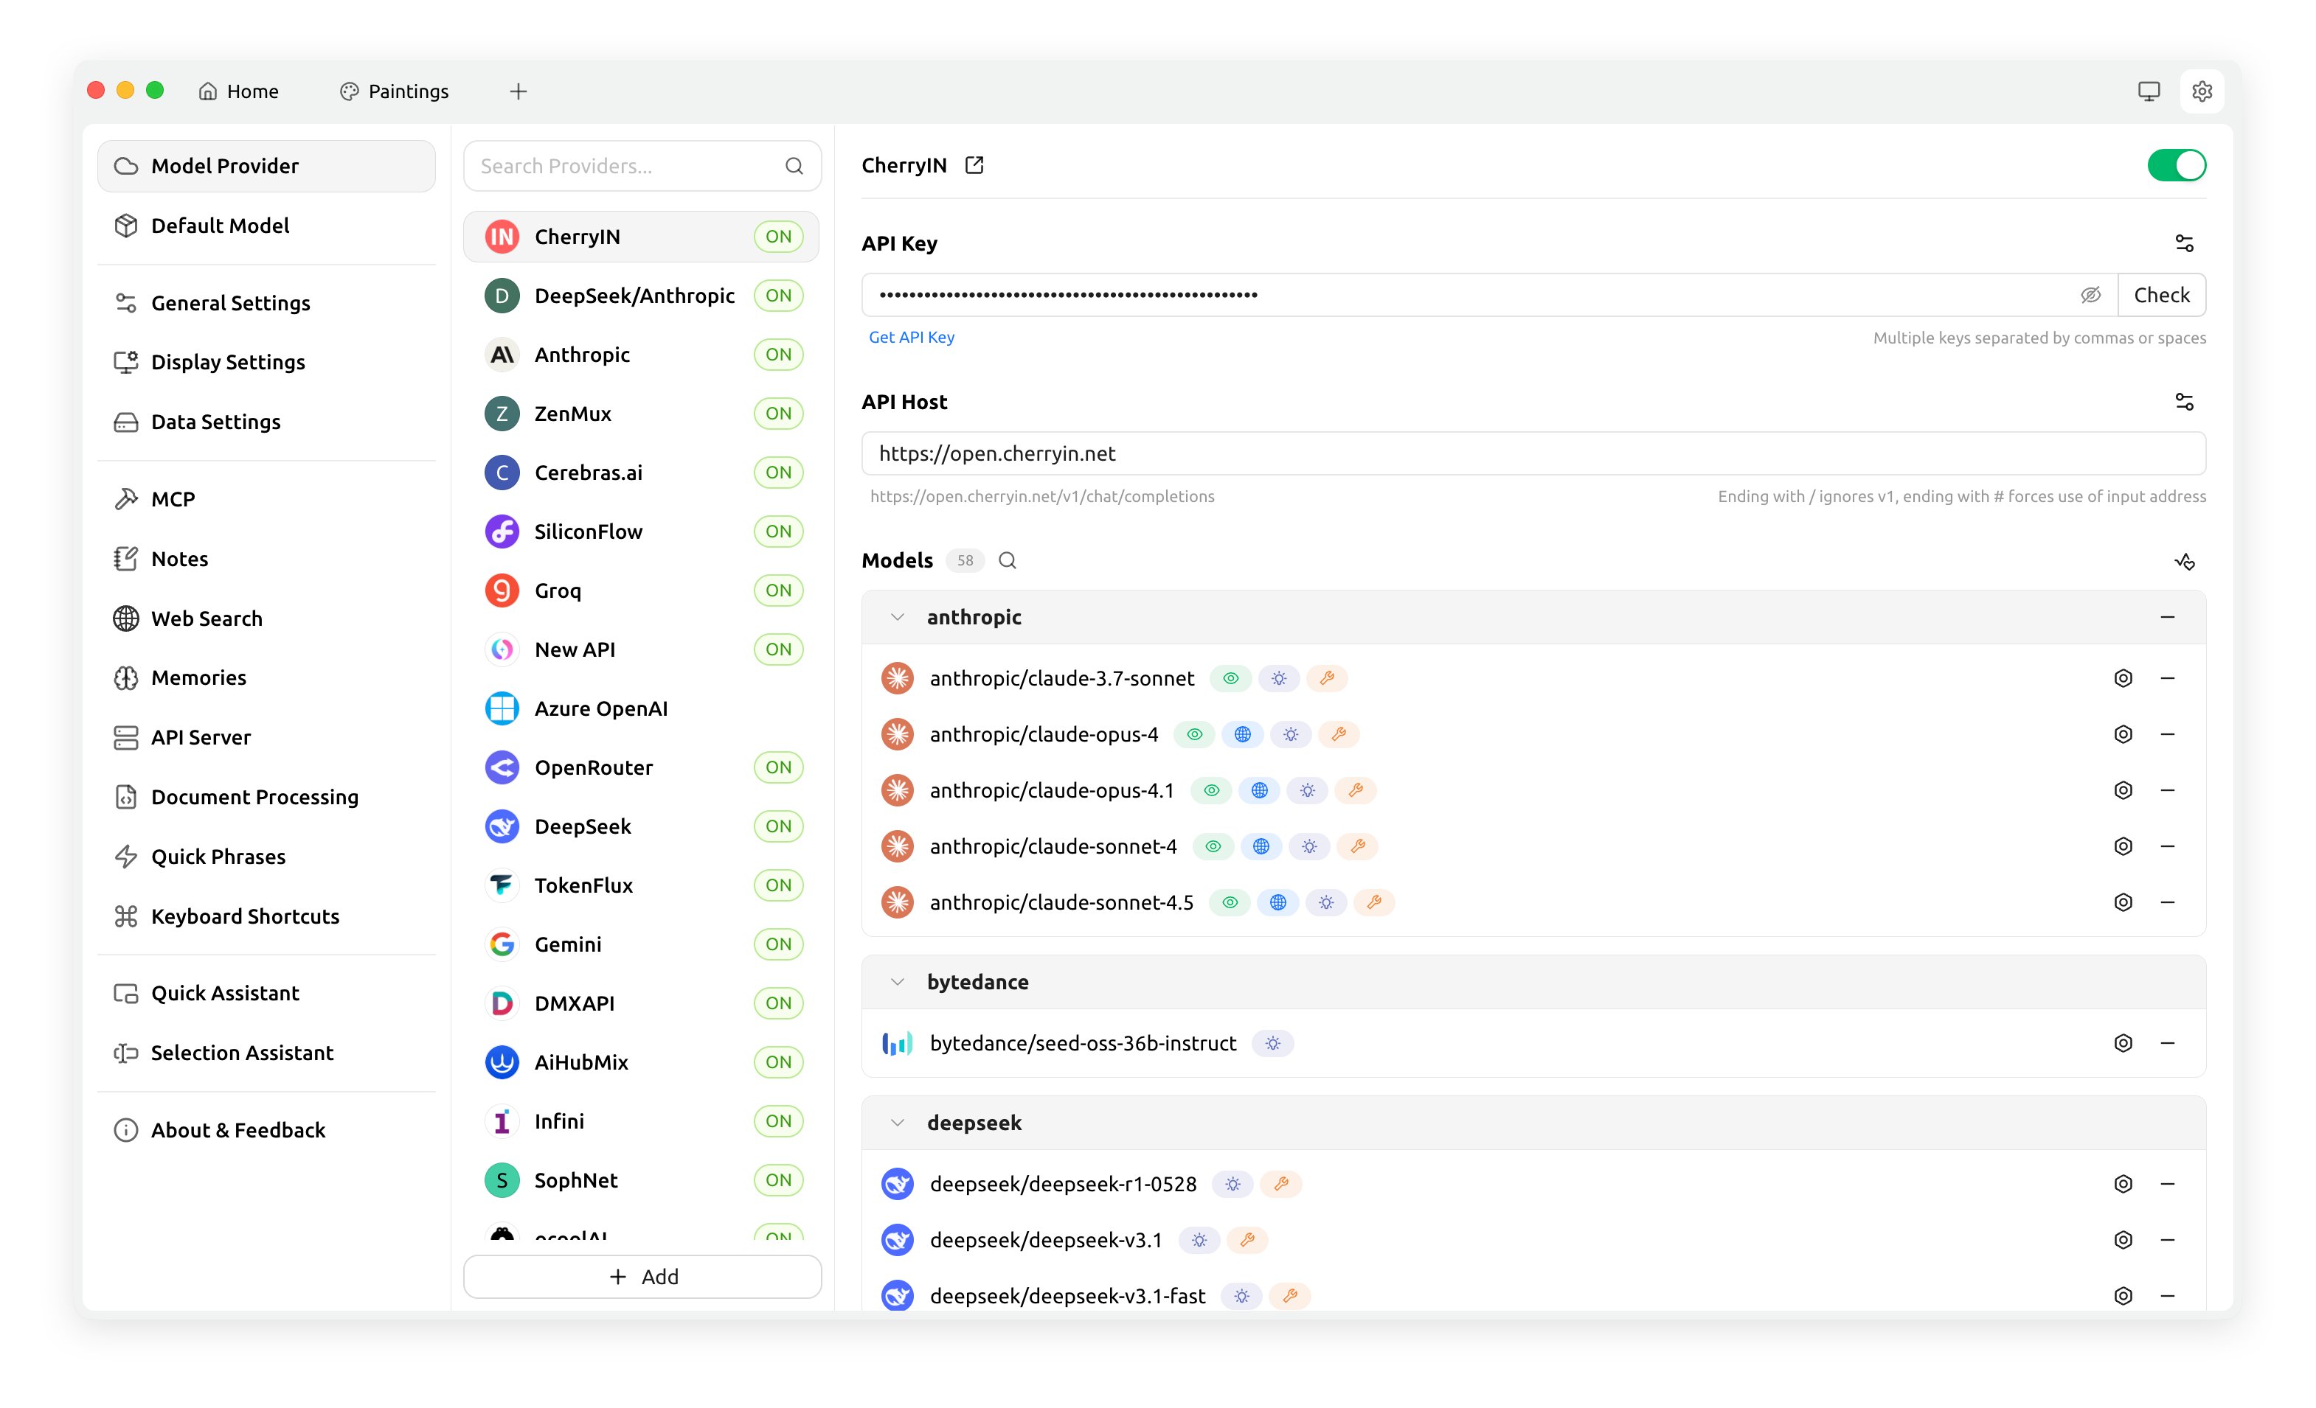The width and height of the screenshot is (2316, 1408).
Task: Show API key with eye icon
Action: [x=2090, y=295]
